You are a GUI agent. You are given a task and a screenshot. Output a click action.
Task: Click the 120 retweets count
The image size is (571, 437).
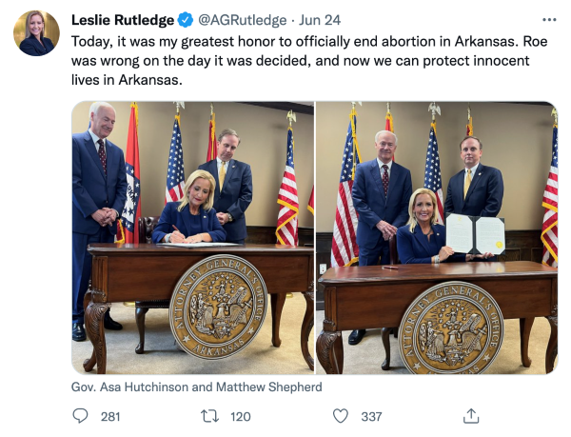[241, 417]
